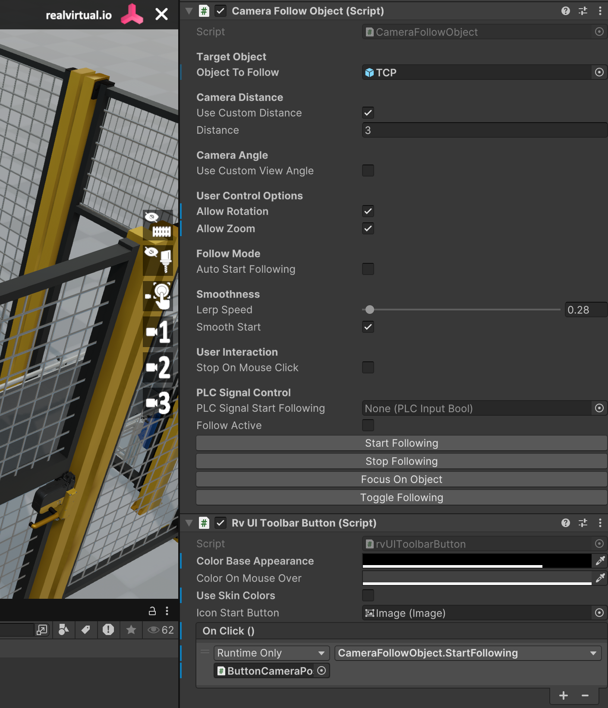The image size is (608, 708).
Task: Add a new On Click event entry
Action: pos(564,695)
